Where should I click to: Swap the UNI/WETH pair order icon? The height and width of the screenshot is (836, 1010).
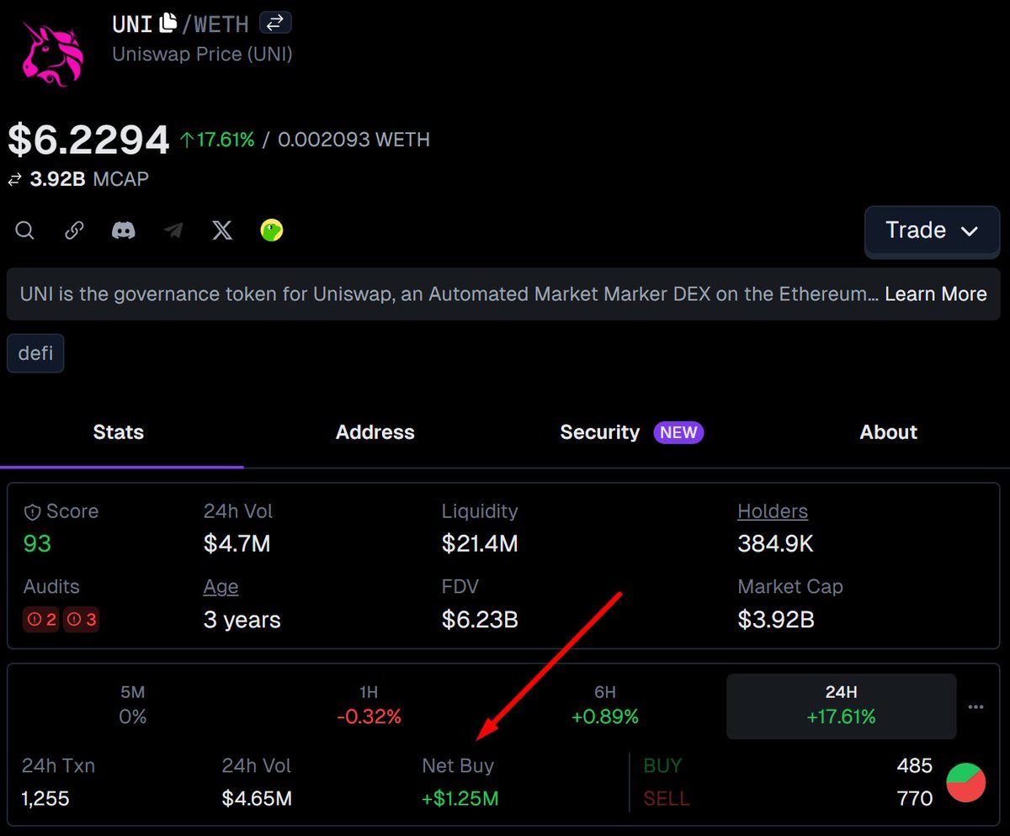275,23
